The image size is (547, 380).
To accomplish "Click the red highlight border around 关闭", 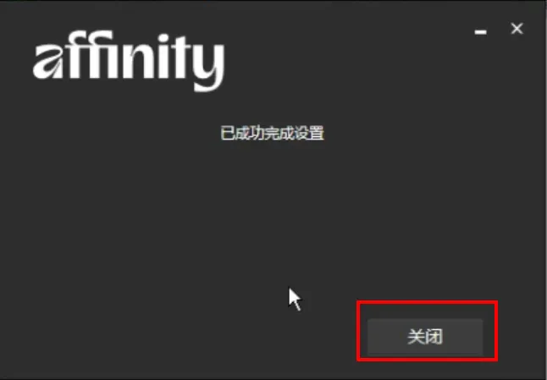I will (428, 302).
